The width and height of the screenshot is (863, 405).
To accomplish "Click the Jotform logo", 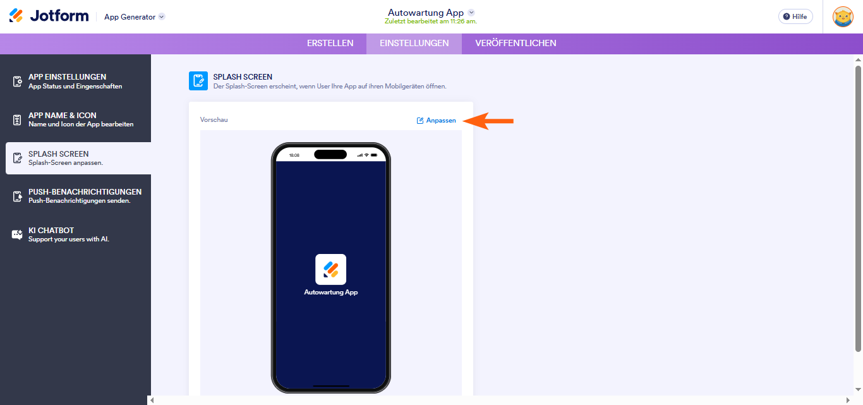I will (49, 16).
